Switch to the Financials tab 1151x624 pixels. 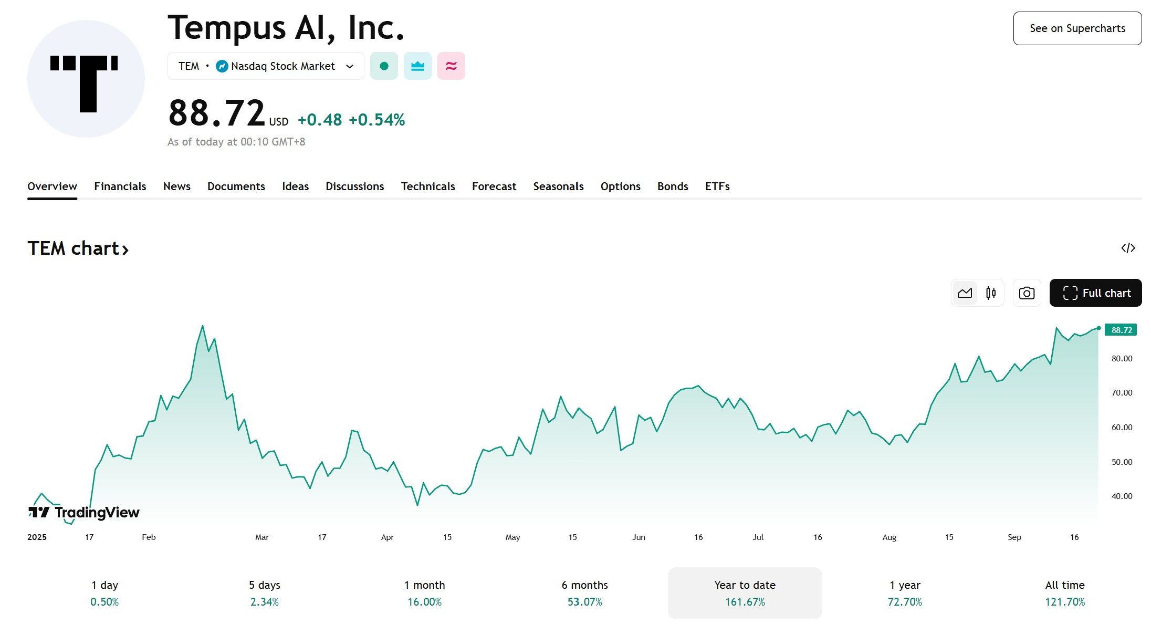tap(120, 186)
